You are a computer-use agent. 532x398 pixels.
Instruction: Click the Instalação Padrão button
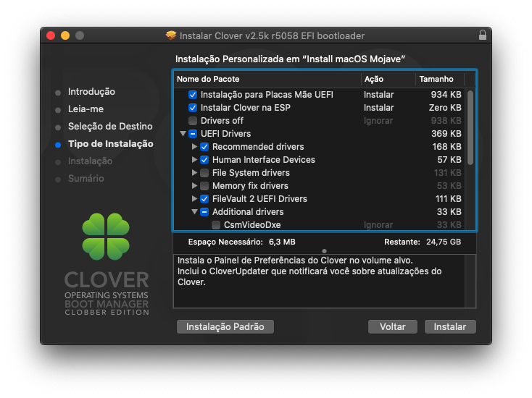tap(225, 327)
